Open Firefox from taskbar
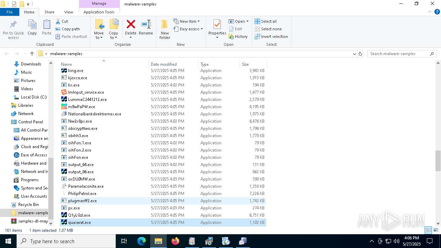Viewport: 441px width, 248px height. tap(175, 241)
